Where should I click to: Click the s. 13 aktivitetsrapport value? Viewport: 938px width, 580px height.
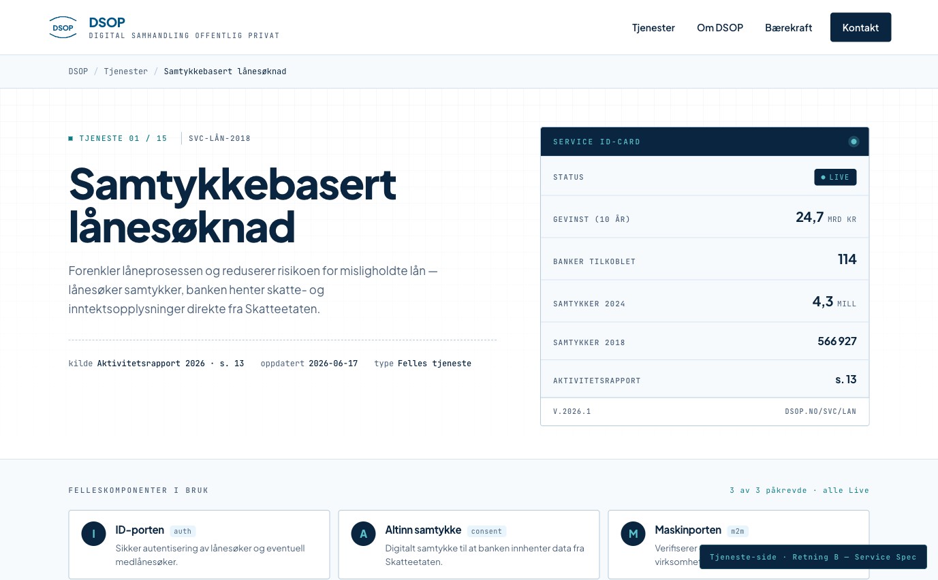click(x=846, y=379)
